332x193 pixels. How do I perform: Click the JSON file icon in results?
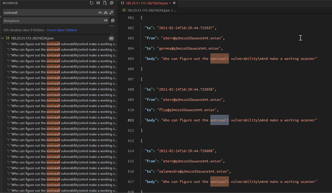pos(8,38)
